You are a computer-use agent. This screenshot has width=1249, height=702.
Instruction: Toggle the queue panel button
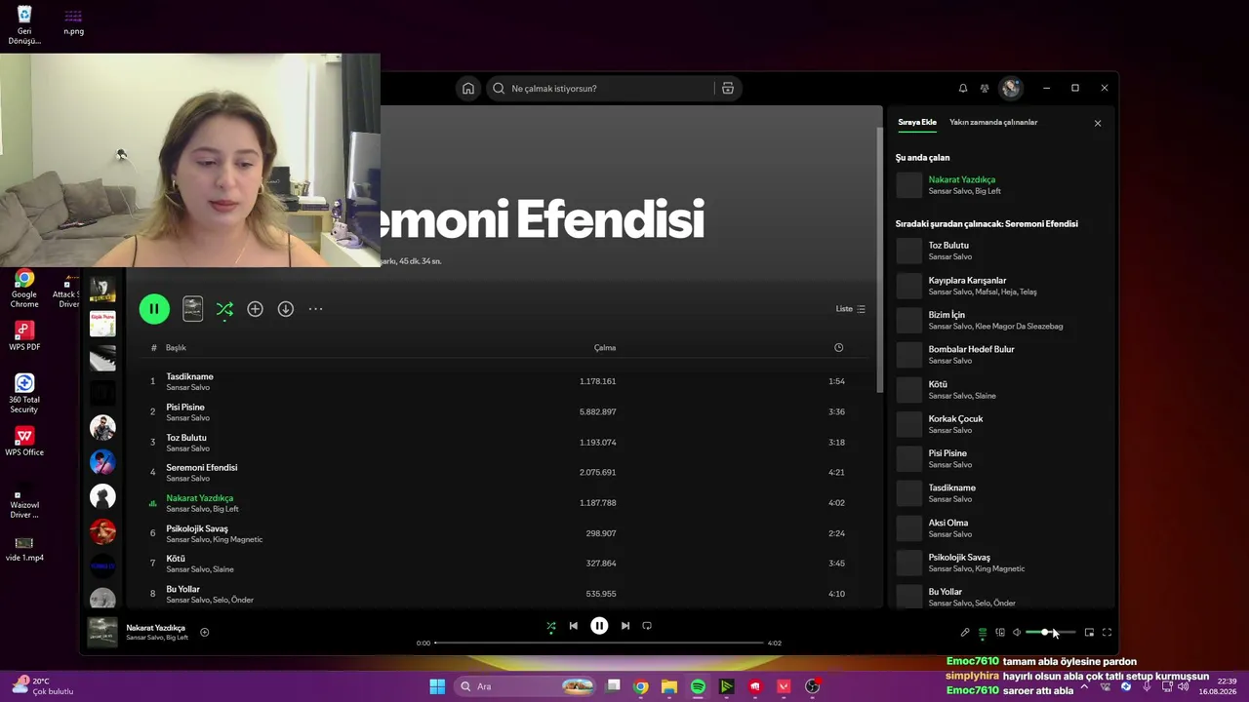point(983,633)
